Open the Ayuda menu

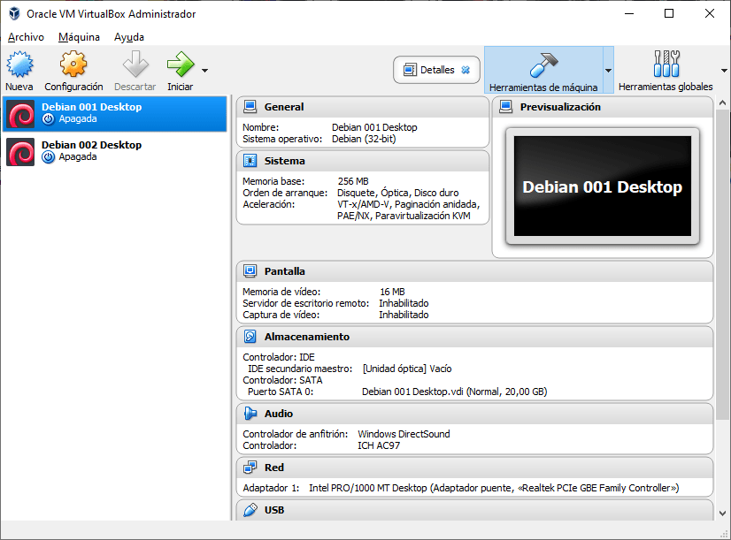click(129, 37)
